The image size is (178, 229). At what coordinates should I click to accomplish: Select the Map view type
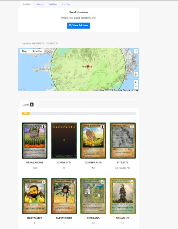click(24, 51)
